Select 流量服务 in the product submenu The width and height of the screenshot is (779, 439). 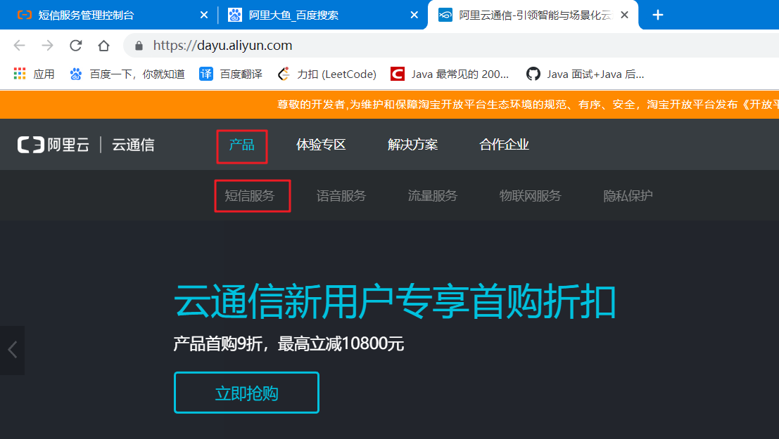pyautogui.click(x=432, y=196)
